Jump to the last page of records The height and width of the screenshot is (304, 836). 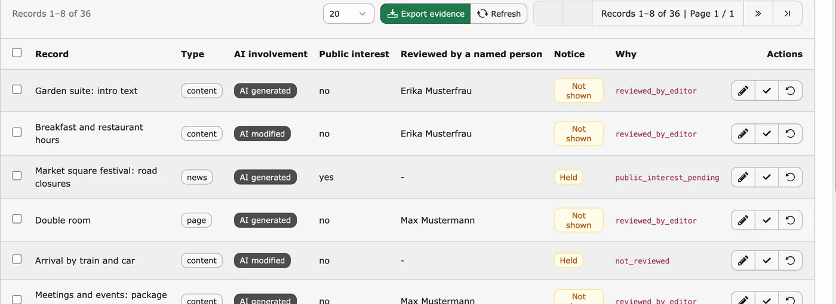788,13
